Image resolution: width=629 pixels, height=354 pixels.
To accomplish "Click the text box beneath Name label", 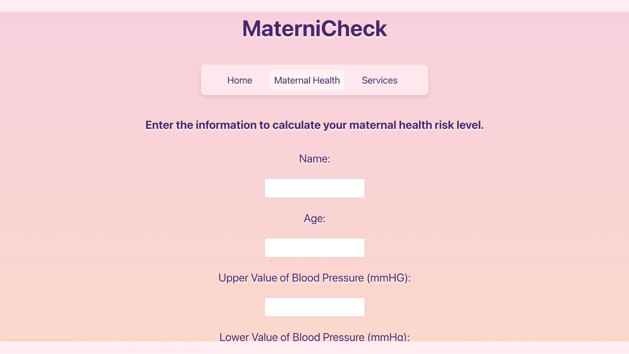I will [x=314, y=188].
